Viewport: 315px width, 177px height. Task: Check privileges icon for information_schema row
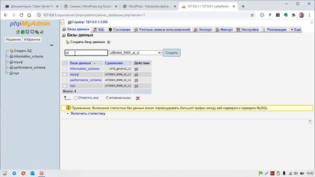point(136,69)
